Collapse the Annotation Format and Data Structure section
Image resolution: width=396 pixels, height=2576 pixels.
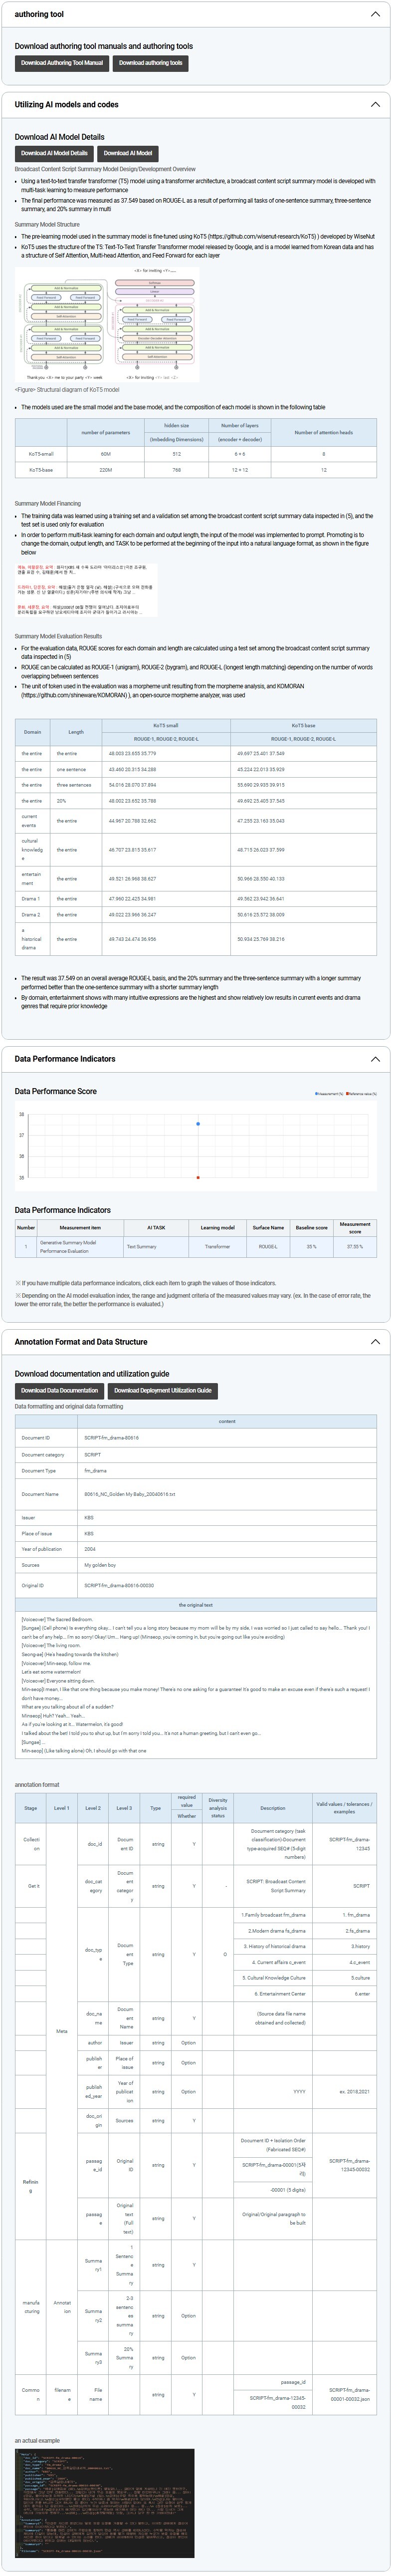[x=375, y=1342]
